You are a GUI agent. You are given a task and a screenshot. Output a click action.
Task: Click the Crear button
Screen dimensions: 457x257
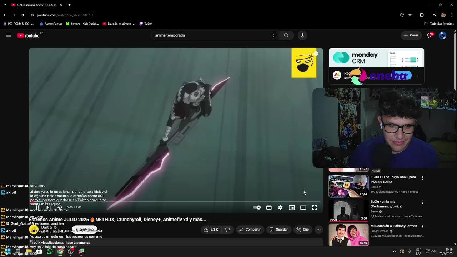(x=411, y=35)
